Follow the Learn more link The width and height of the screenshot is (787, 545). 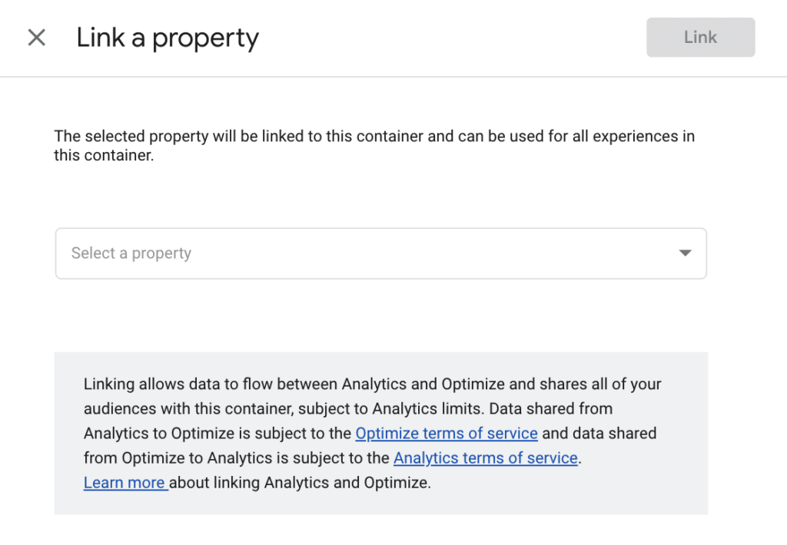tap(125, 482)
